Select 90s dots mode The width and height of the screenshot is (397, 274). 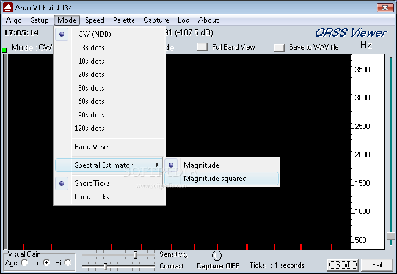point(109,114)
